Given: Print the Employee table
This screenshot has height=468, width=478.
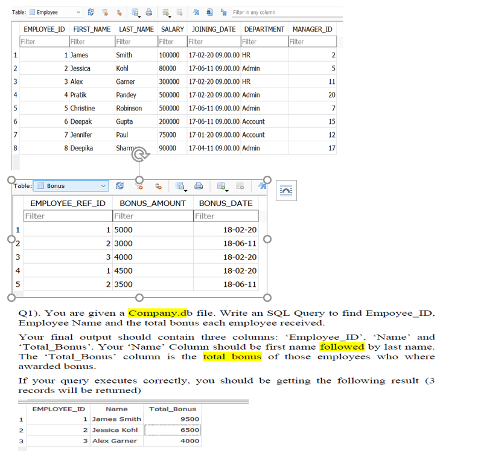Looking at the screenshot, I should [148, 12].
